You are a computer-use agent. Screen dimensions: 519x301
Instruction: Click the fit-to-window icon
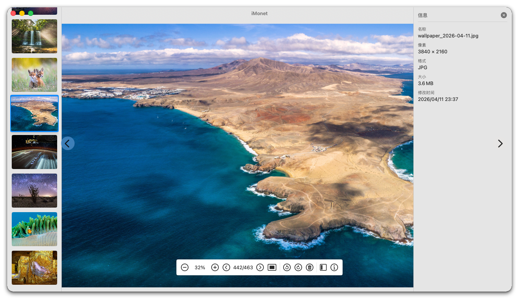click(x=272, y=267)
